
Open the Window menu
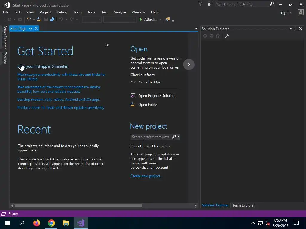coord(138,12)
